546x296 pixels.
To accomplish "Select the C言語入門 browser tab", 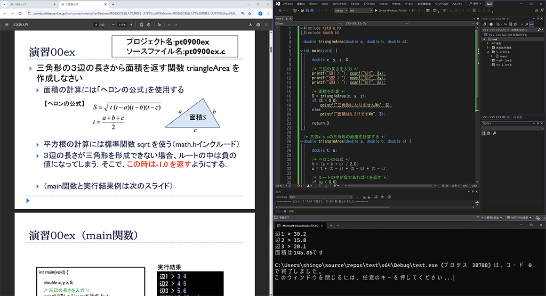I will (x=84, y=4).
